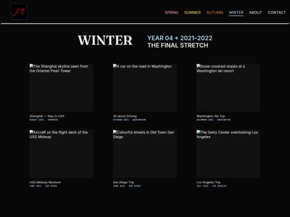Open the Shanghai skyline photo thumbnail
Screen dimensions: 290x217
pyautogui.click(x=61, y=88)
